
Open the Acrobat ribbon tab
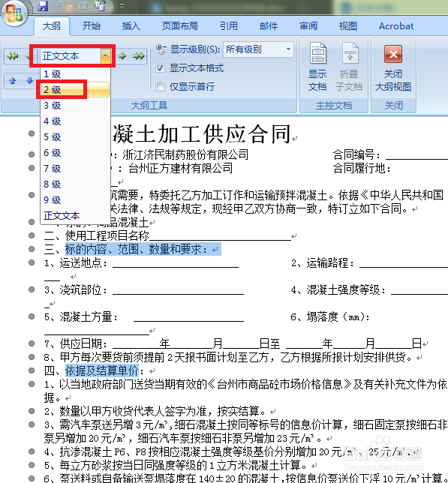coord(396,26)
